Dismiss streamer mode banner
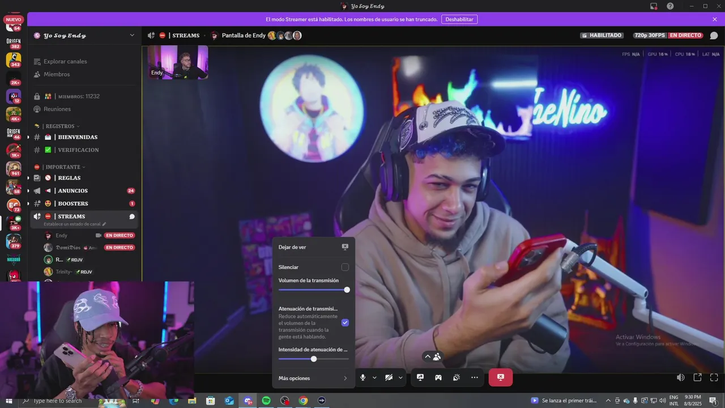 tap(715, 19)
